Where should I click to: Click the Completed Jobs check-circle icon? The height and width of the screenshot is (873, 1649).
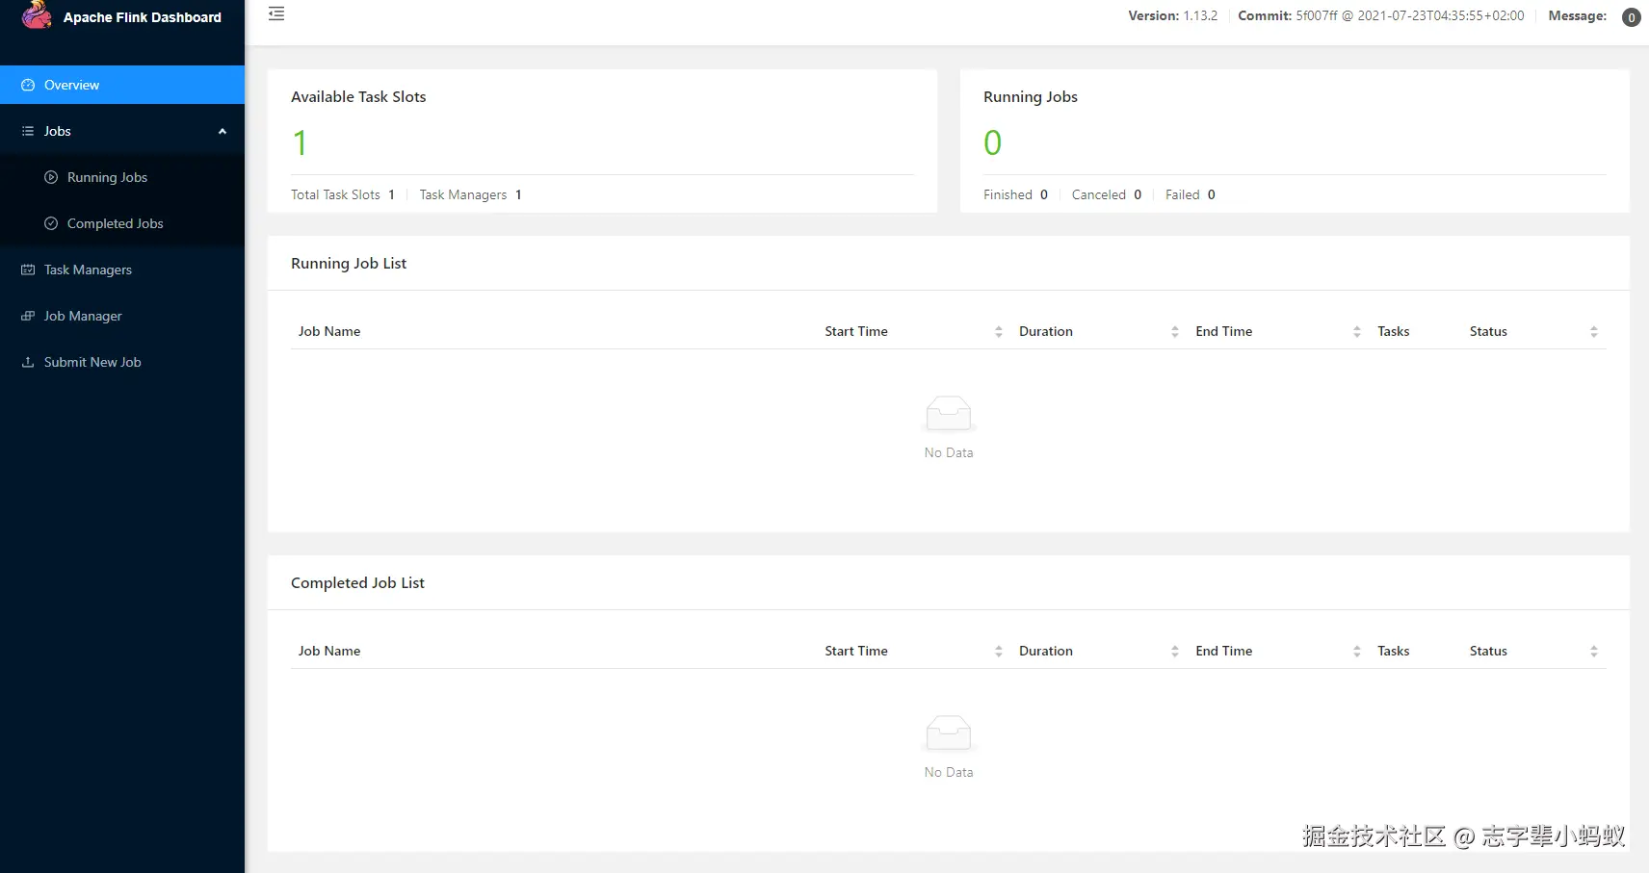(51, 223)
